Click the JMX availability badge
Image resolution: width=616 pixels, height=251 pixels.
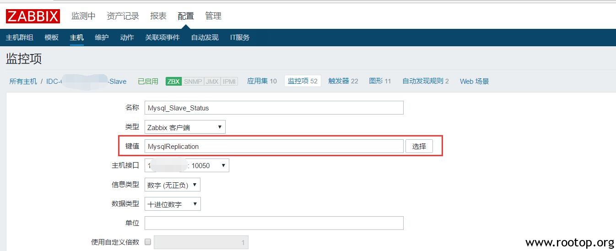coord(212,81)
